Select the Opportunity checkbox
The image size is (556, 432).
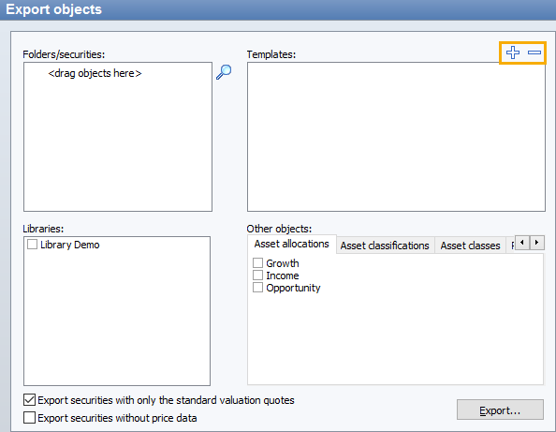[x=257, y=287]
